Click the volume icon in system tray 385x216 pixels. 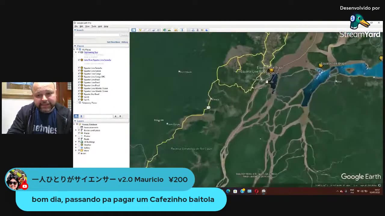(362, 191)
